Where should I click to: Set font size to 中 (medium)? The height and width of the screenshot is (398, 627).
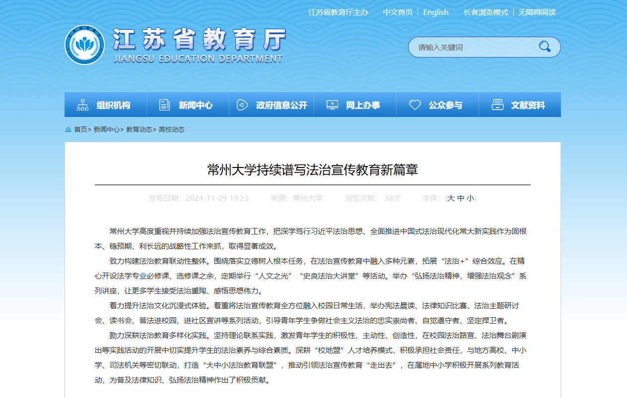tap(461, 198)
